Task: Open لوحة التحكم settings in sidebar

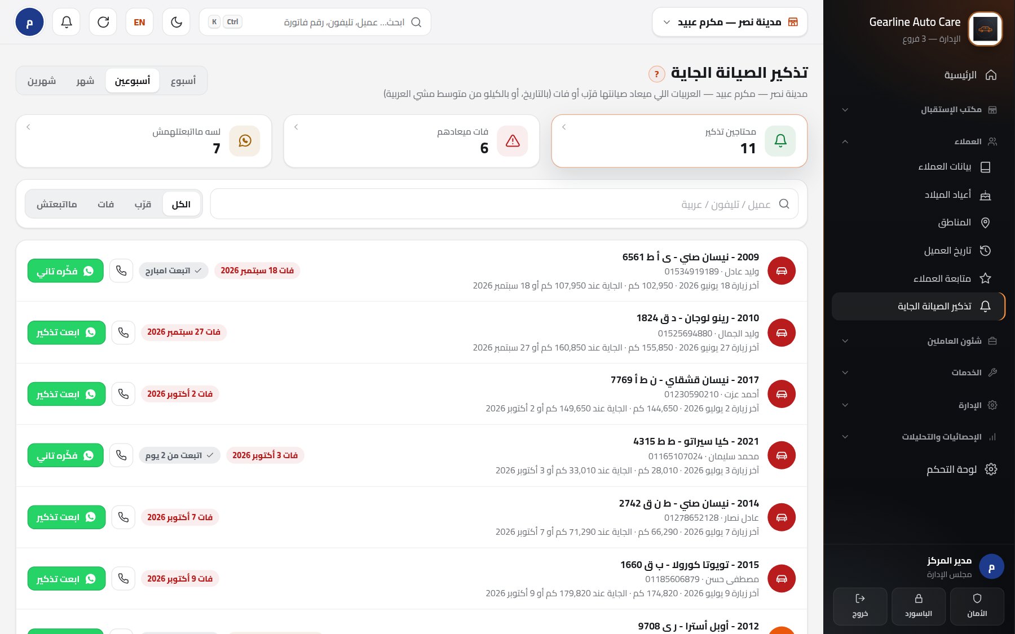Action: [x=918, y=469]
